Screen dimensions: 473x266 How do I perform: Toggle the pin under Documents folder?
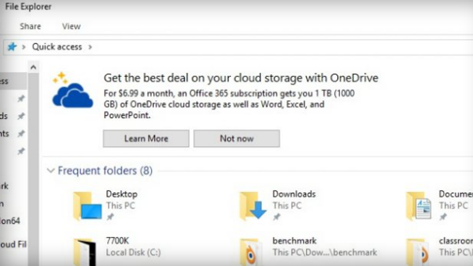point(443,217)
